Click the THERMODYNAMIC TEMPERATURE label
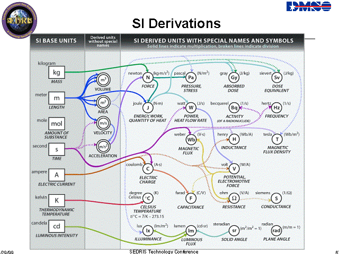The width and height of the screenshot is (339, 254). click(x=57, y=212)
